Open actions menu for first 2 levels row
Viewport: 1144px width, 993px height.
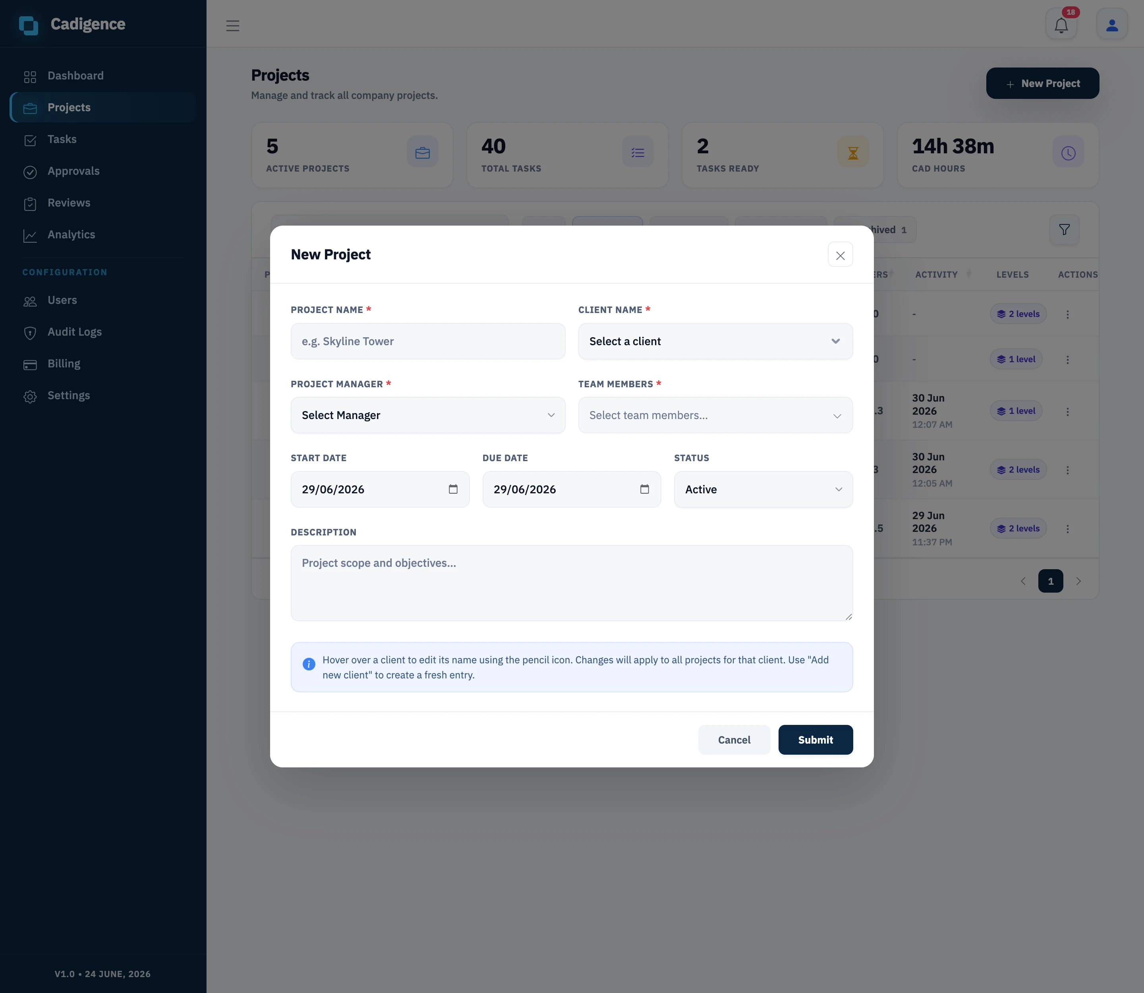pos(1067,314)
